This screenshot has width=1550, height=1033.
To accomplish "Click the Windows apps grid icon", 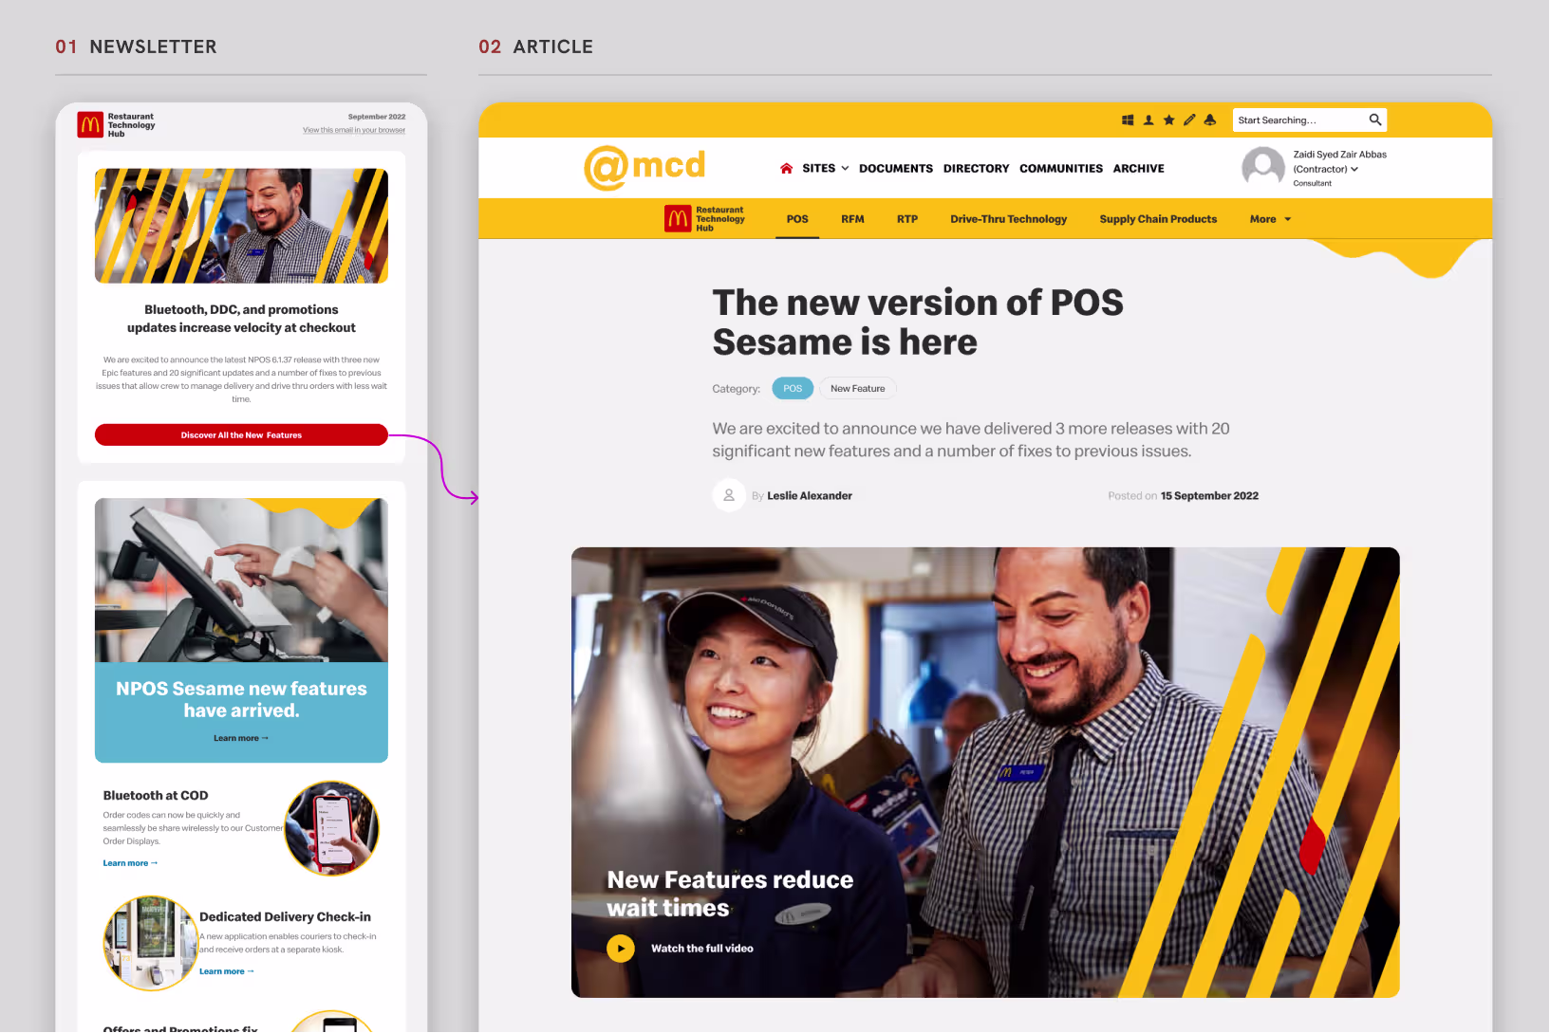I will tap(1128, 120).
